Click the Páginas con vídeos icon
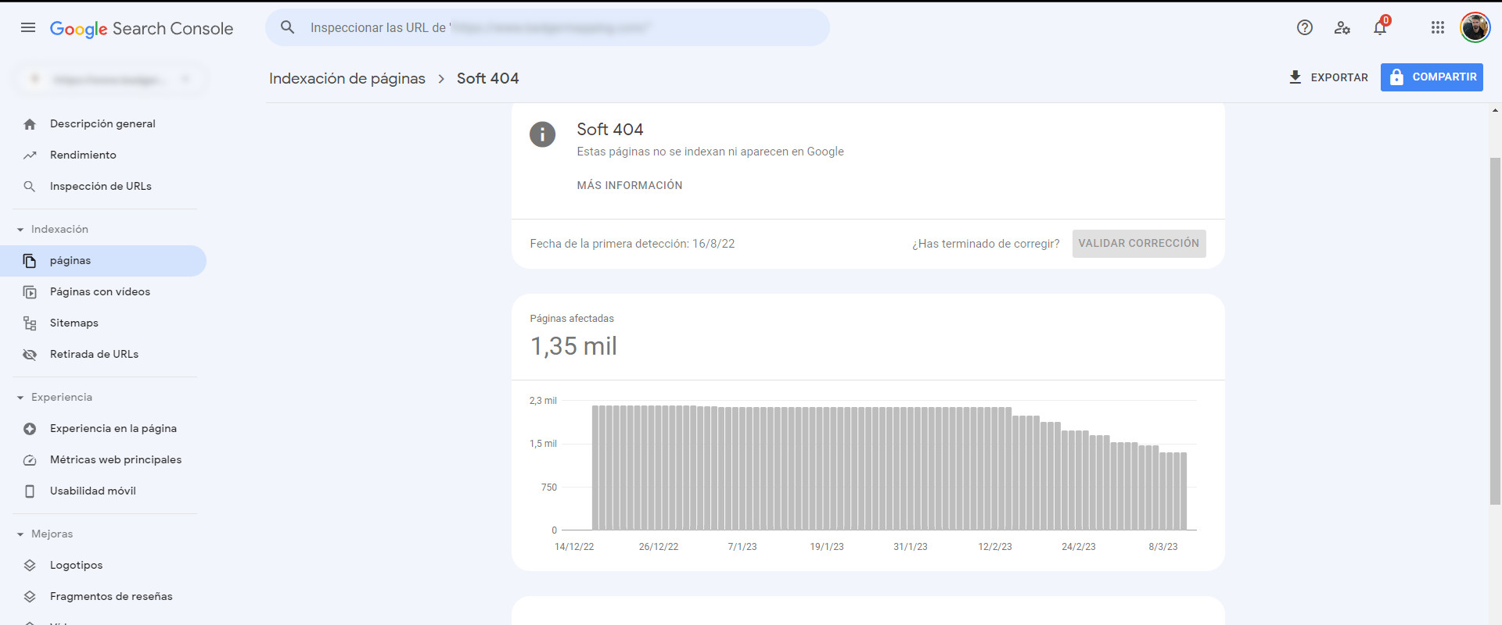 (x=30, y=292)
